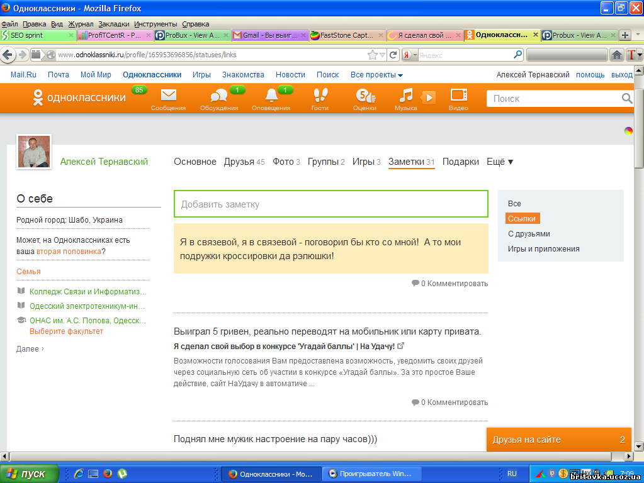The width and height of the screenshot is (644, 483).
Task: Open a new tab with the plus button
Action: (625, 35)
